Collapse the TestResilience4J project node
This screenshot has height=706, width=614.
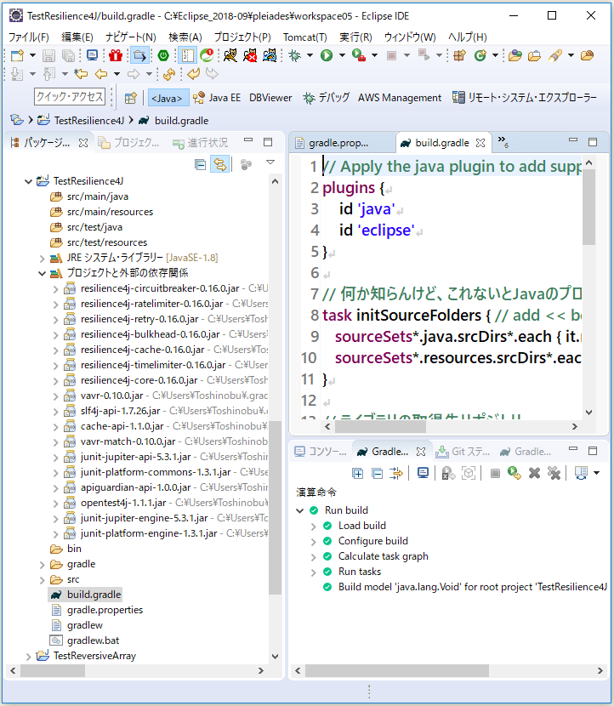point(28,181)
